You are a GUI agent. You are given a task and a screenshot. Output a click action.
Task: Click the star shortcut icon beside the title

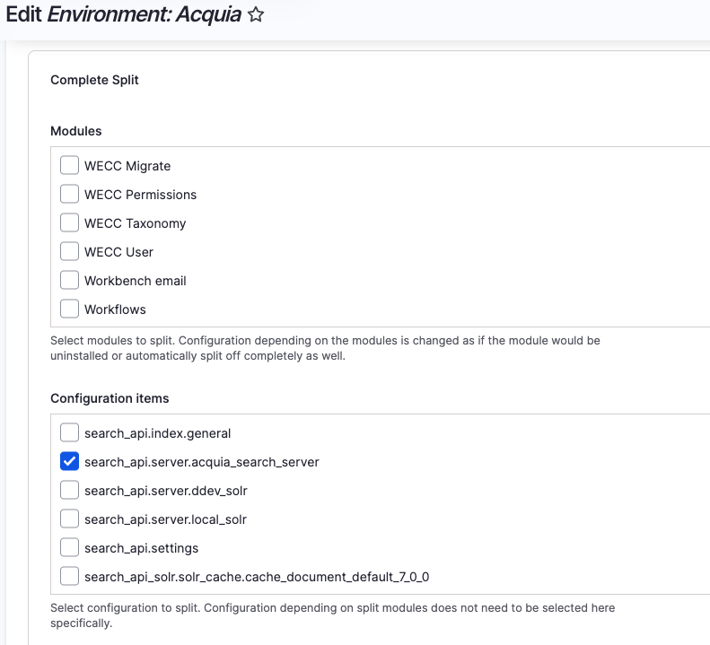256,15
